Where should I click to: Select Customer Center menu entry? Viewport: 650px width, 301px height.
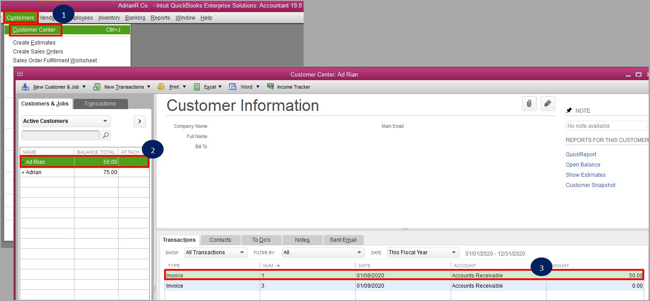click(x=67, y=30)
